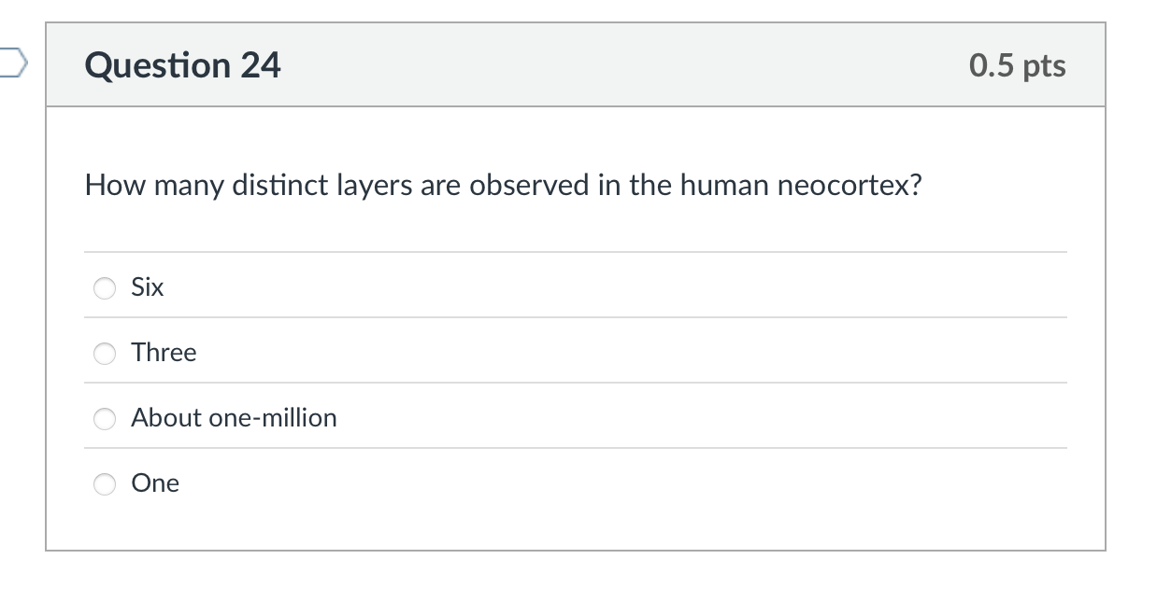Click the Question 24 header bar
1157x601 pixels.
[x=575, y=64]
